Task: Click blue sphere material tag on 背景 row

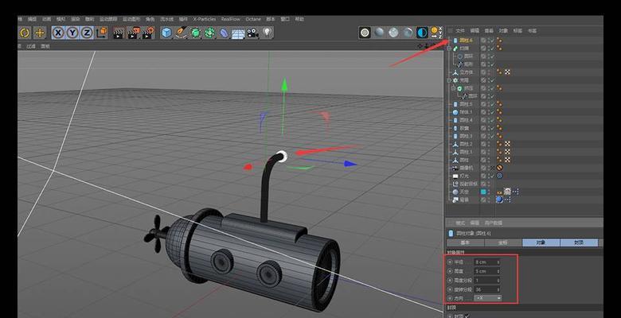Action: [499, 200]
